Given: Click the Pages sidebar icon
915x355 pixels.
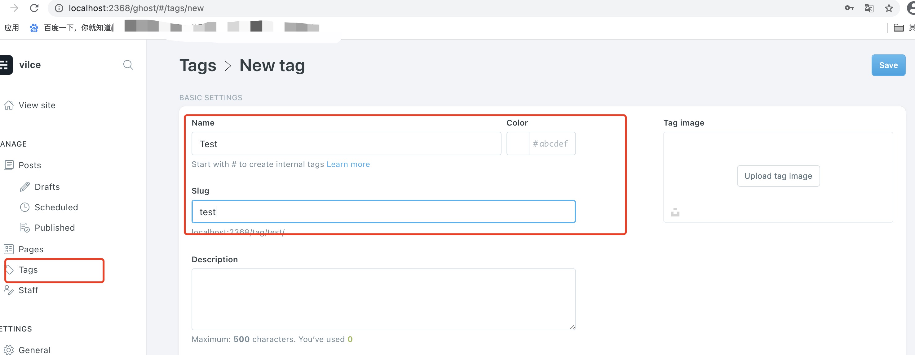Looking at the screenshot, I should pos(9,249).
